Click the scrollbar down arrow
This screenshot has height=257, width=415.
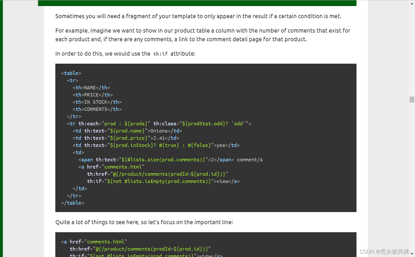412,254
